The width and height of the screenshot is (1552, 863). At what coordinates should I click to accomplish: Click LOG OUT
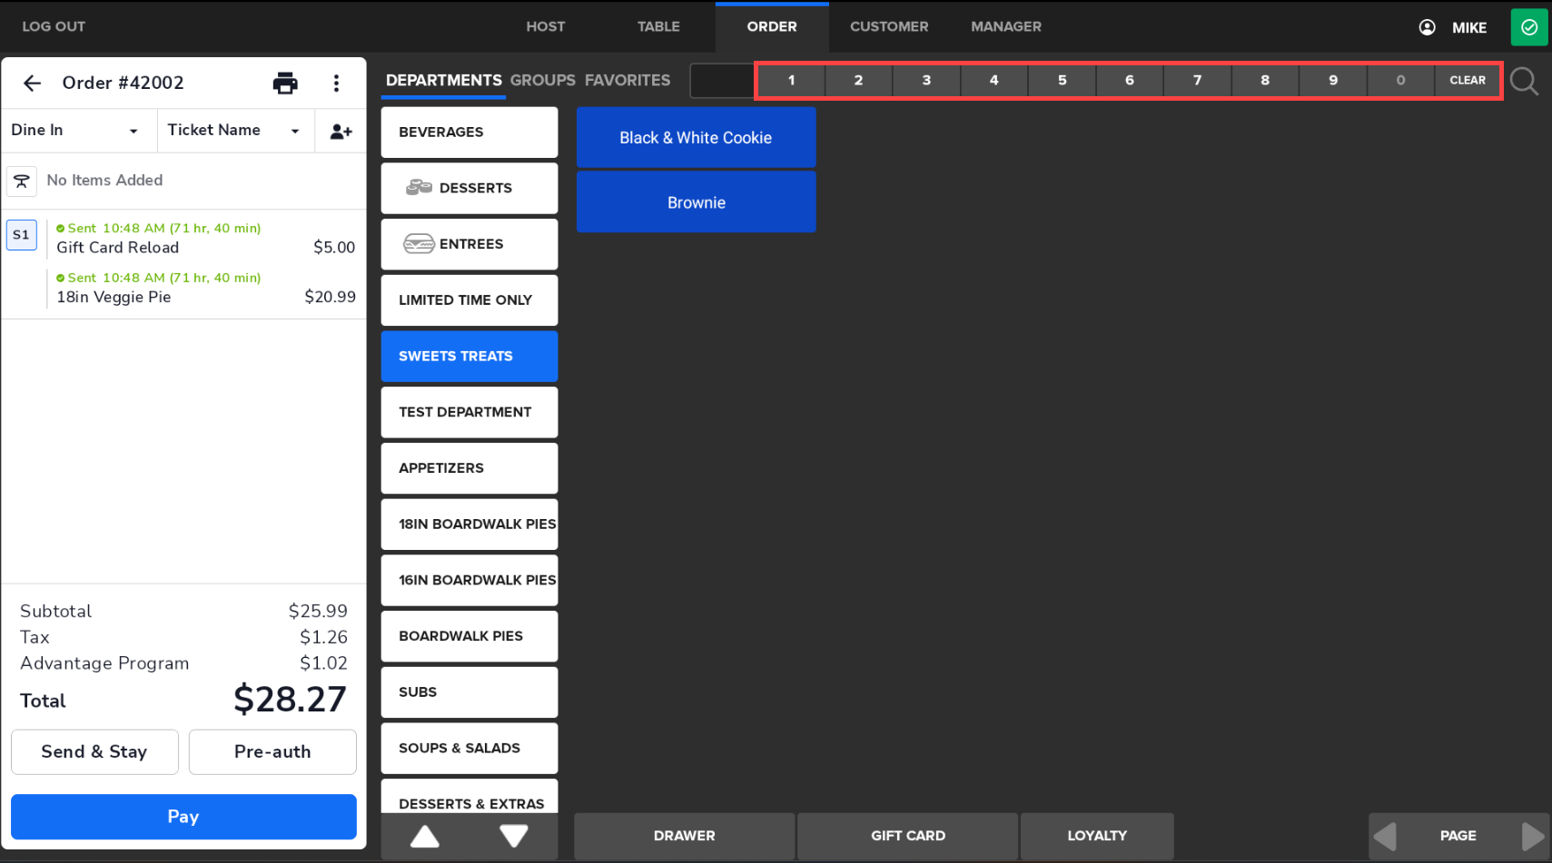pos(54,27)
